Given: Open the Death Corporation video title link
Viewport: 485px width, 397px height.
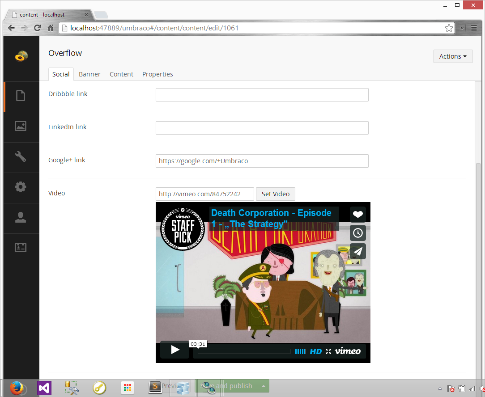Looking at the screenshot, I should point(271,218).
